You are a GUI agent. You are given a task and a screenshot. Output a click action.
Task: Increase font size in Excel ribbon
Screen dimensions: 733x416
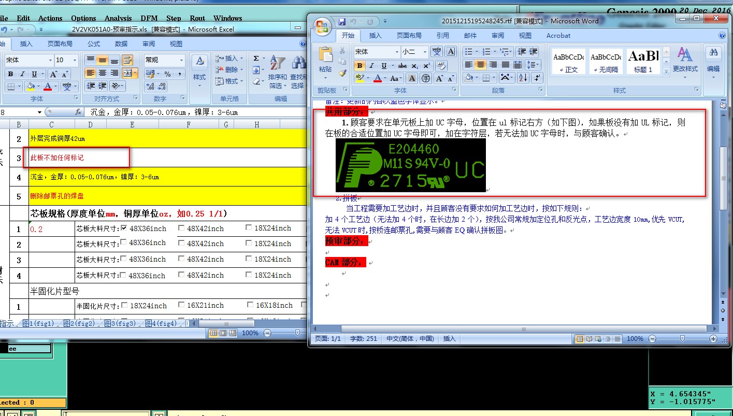coord(53,74)
